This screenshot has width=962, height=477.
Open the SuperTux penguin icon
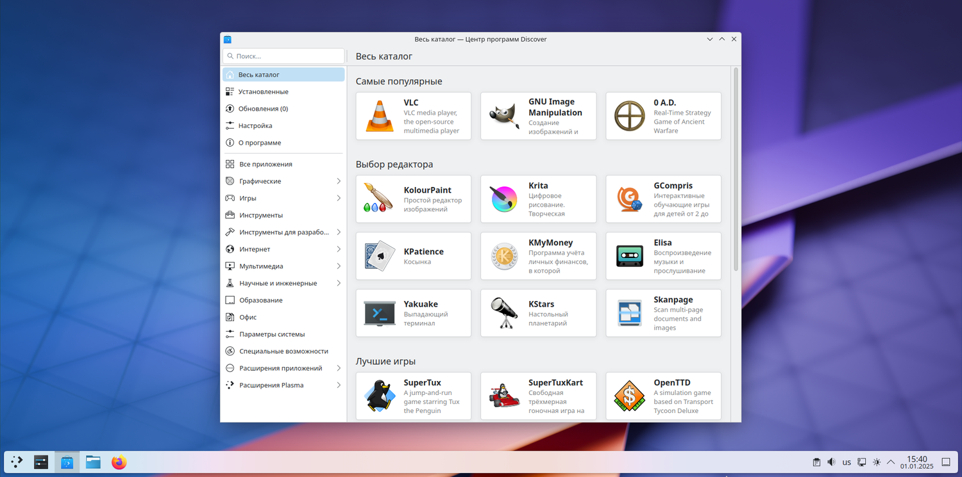point(380,396)
